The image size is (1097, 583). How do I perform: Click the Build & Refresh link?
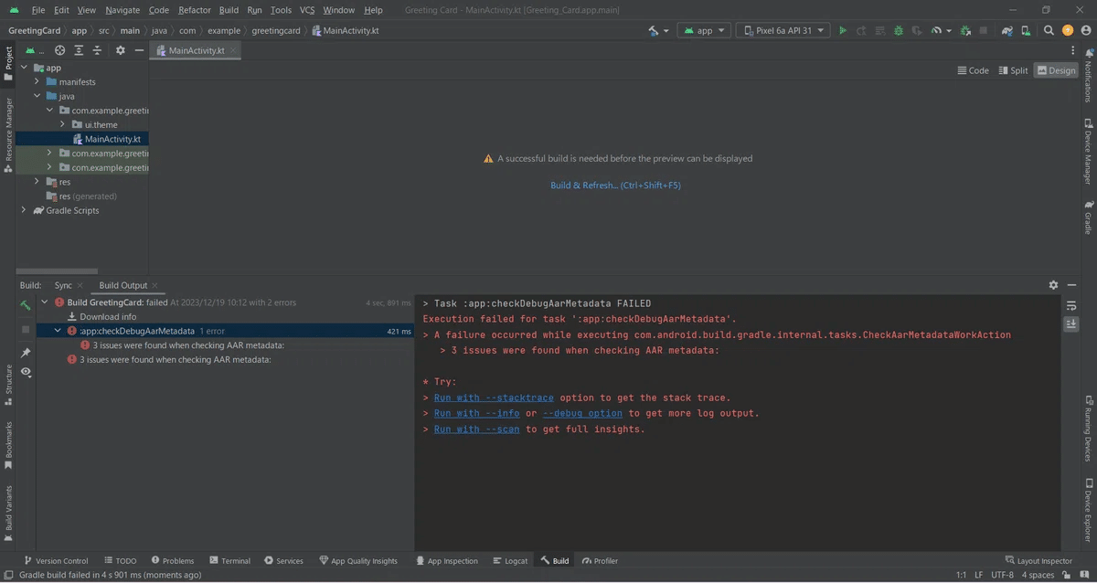pyautogui.click(x=615, y=185)
